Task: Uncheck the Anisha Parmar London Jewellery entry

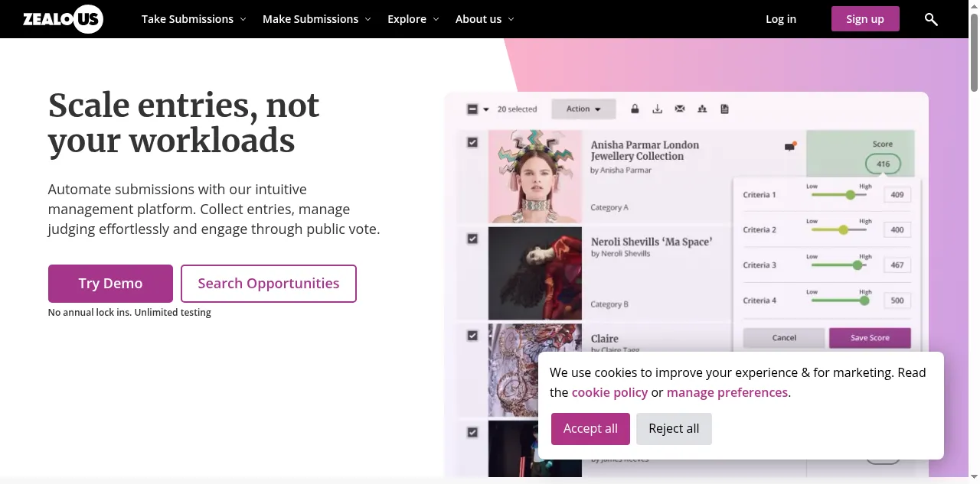Action: click(472, 142)
